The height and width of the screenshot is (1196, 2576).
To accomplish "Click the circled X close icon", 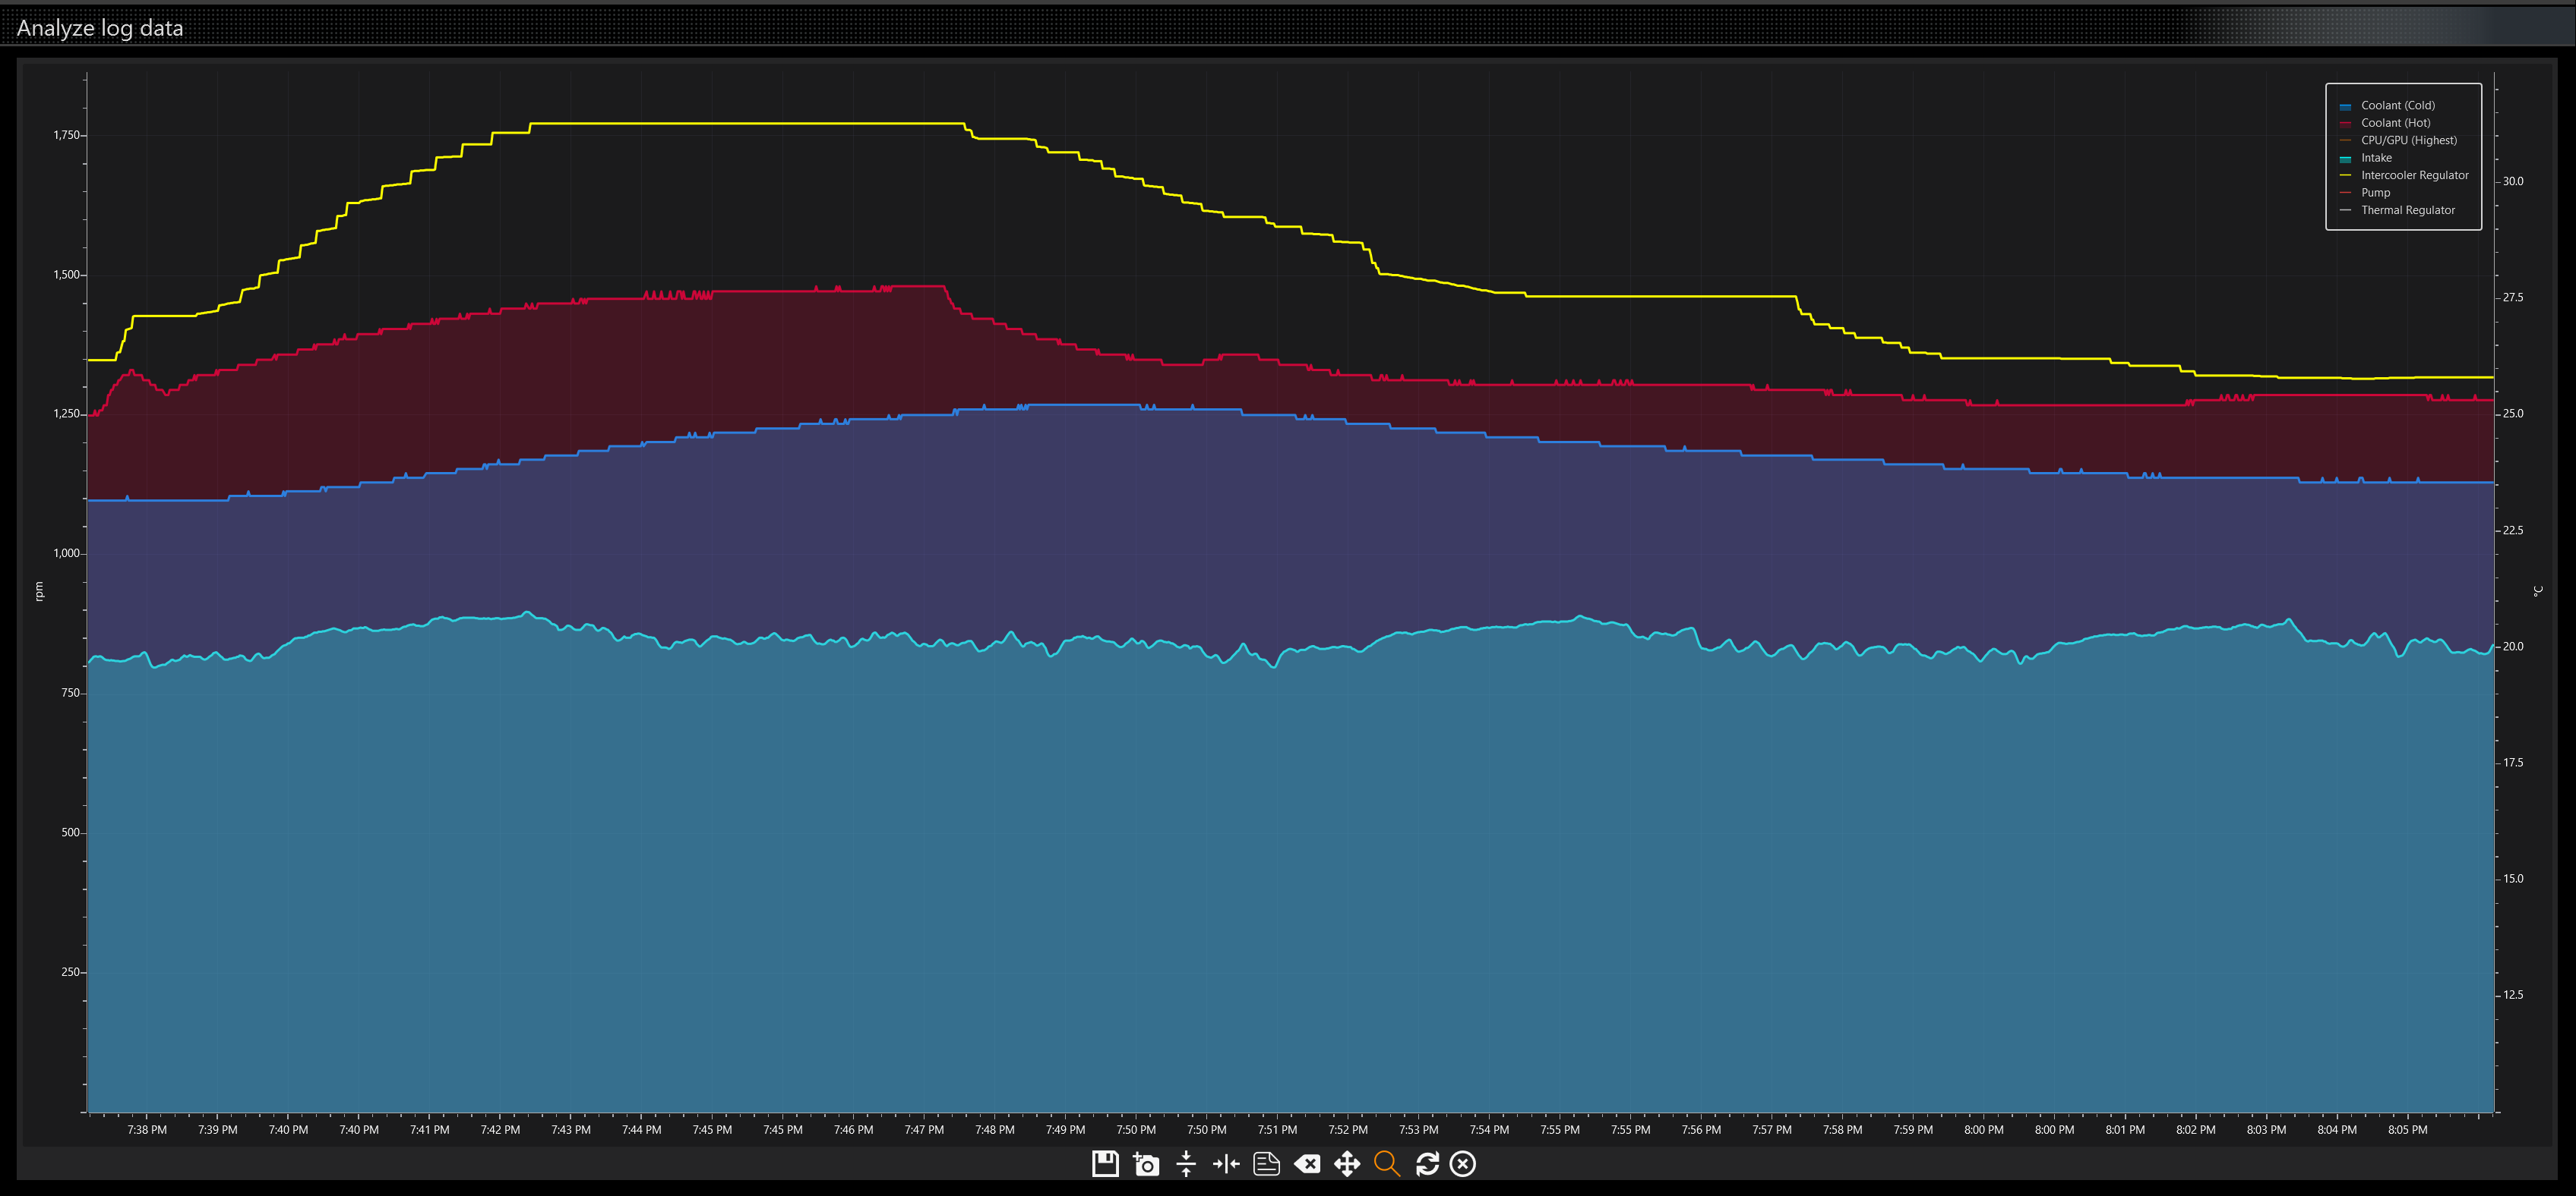I will pos(1463,1164).
